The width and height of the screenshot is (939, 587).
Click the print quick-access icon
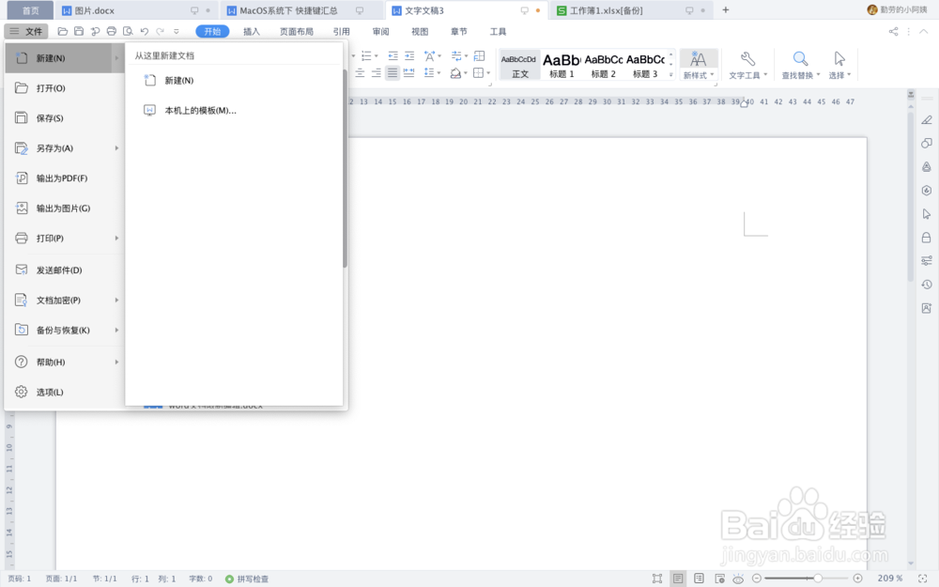pyautogui.click(x=112, y=31)
